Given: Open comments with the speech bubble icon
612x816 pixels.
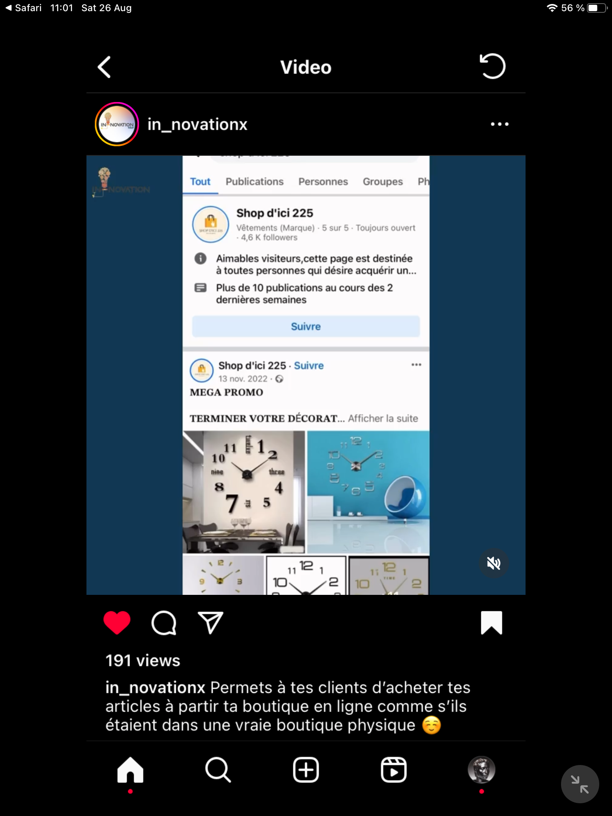Looking at the screenshot, I should tap(164, 623).
